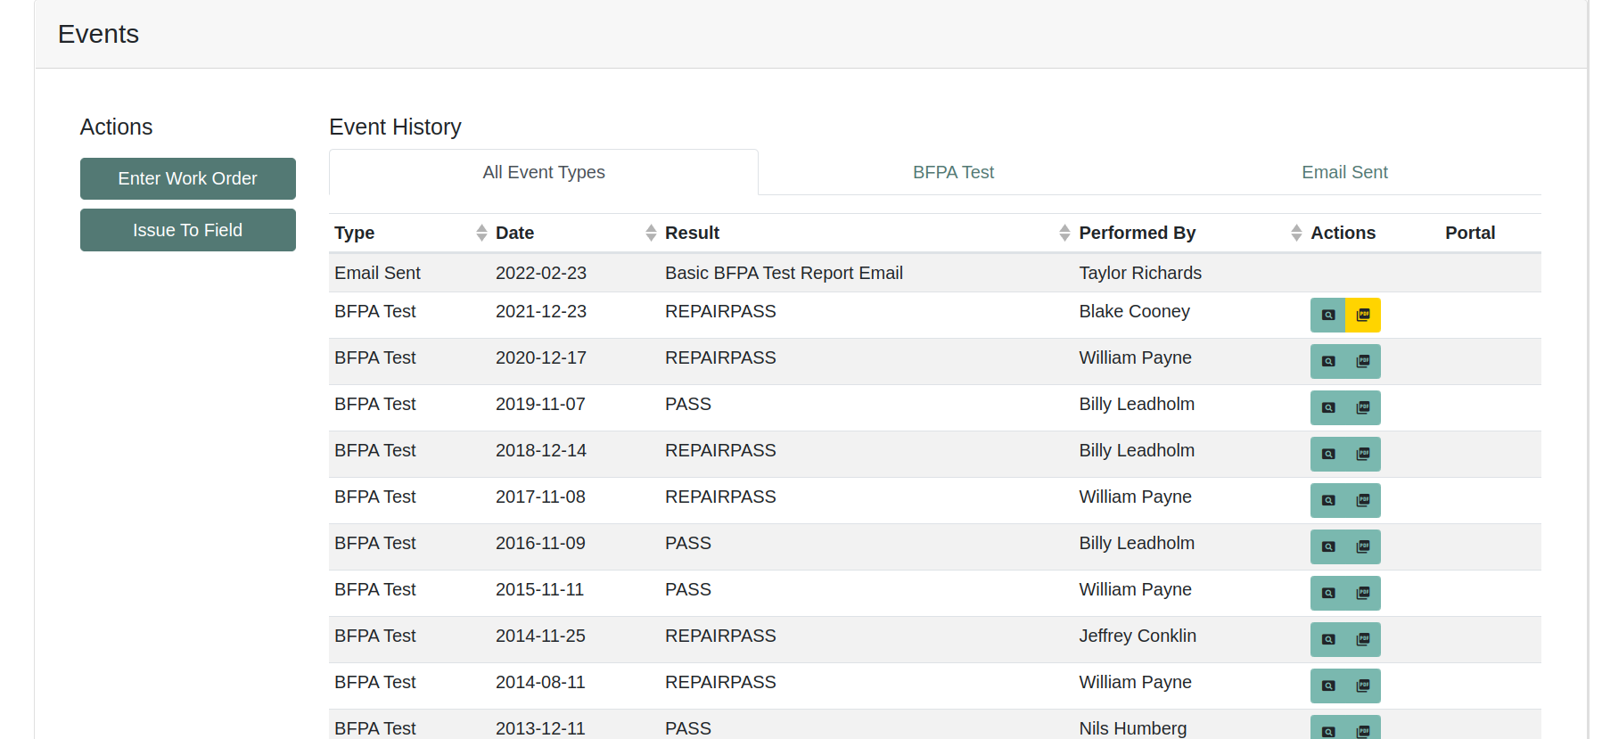This screenshot has height=739, width=1602.
Task: Sort by Performed By column arrows
Action: 1296,233
